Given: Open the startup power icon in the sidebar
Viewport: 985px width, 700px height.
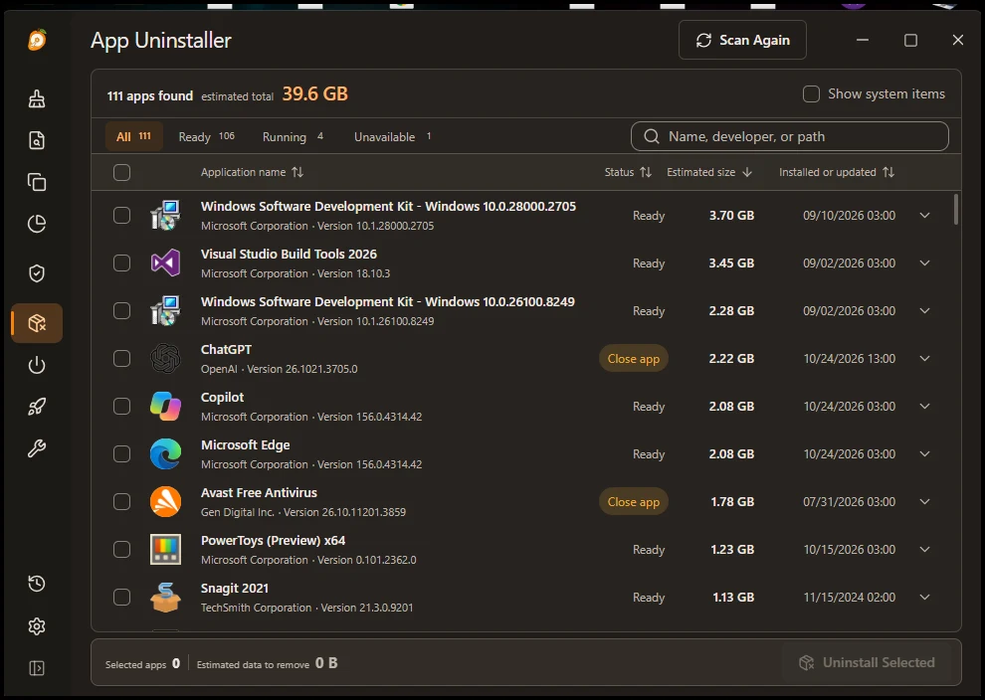Looking at the screenshot, I should pos(37,365).
